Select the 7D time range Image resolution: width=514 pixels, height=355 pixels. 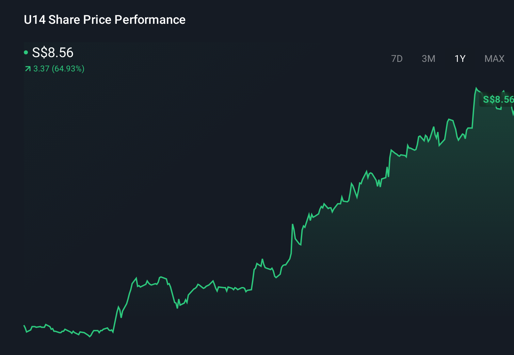(397, 58)
